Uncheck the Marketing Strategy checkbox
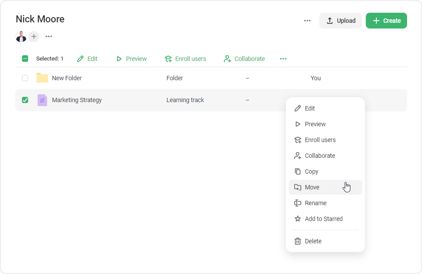Image resolution: width=422 pixels, height=274 pixels. [25, 100]
